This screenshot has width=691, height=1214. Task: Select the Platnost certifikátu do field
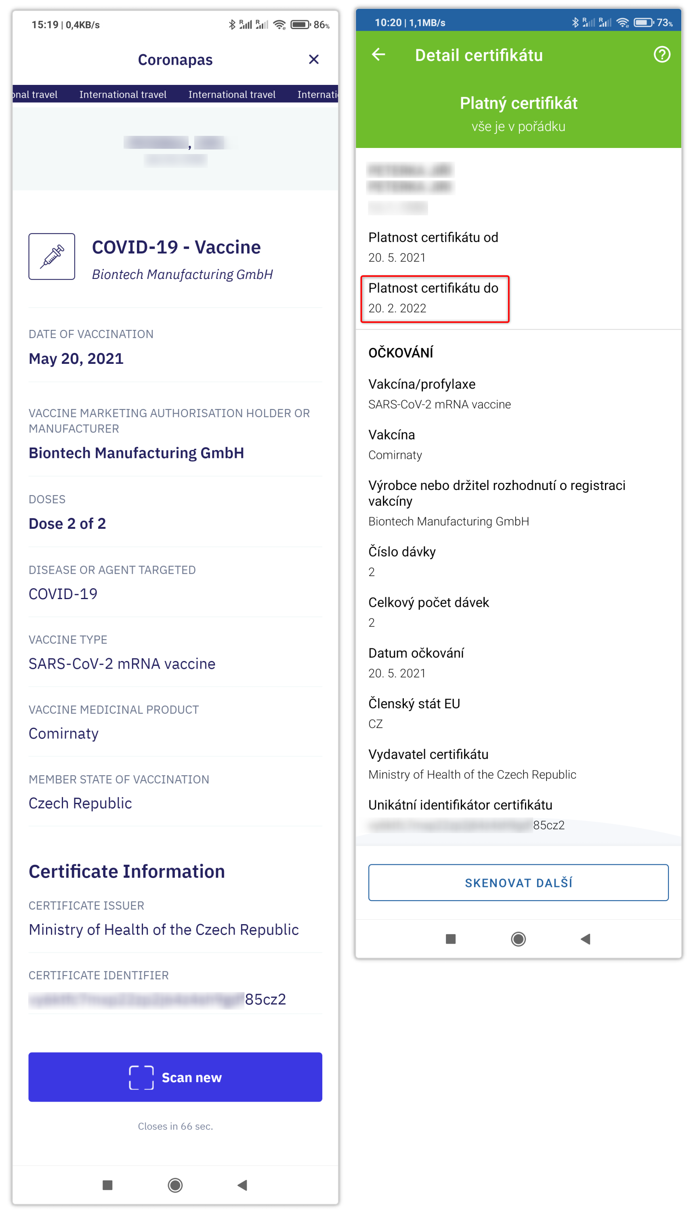pyautogui.click(x=434, y=298)
